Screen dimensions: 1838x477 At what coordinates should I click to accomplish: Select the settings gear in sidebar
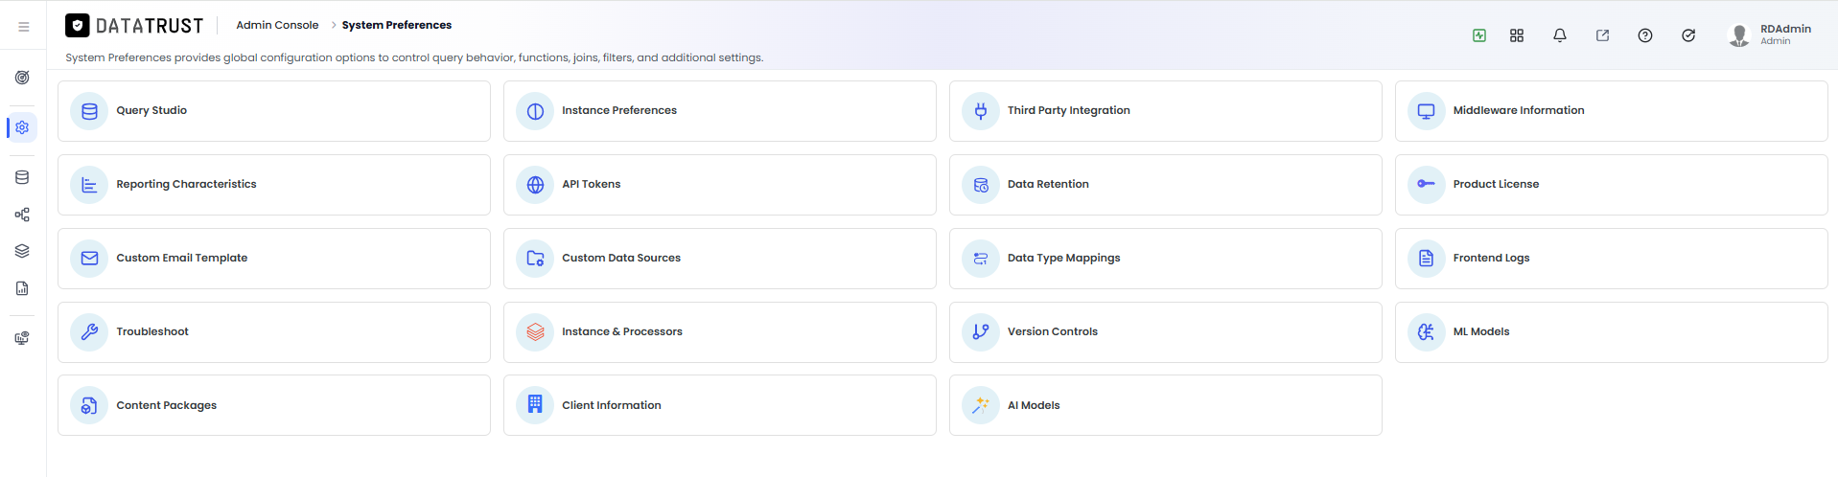(x=22, y=127)
